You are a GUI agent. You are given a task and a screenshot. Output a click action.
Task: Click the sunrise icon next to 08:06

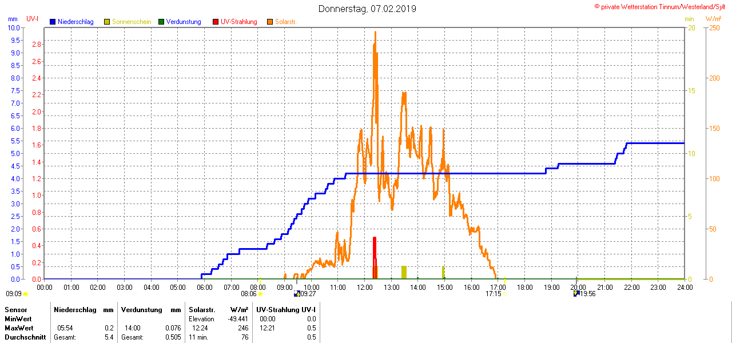point(260,294)
